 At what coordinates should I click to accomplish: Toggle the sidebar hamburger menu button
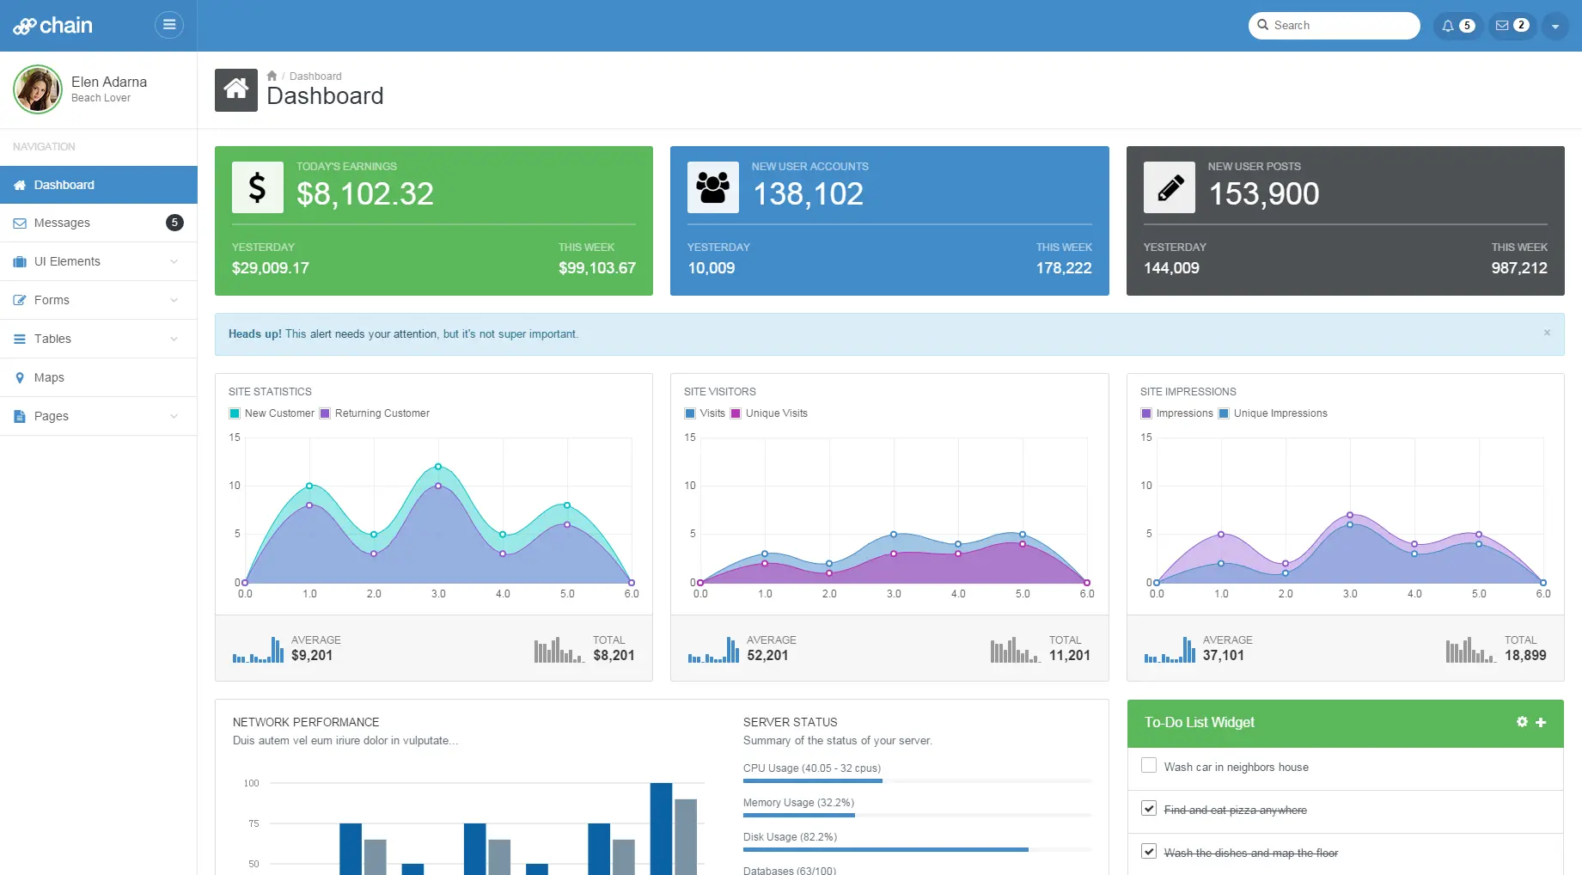click(169, 25)
